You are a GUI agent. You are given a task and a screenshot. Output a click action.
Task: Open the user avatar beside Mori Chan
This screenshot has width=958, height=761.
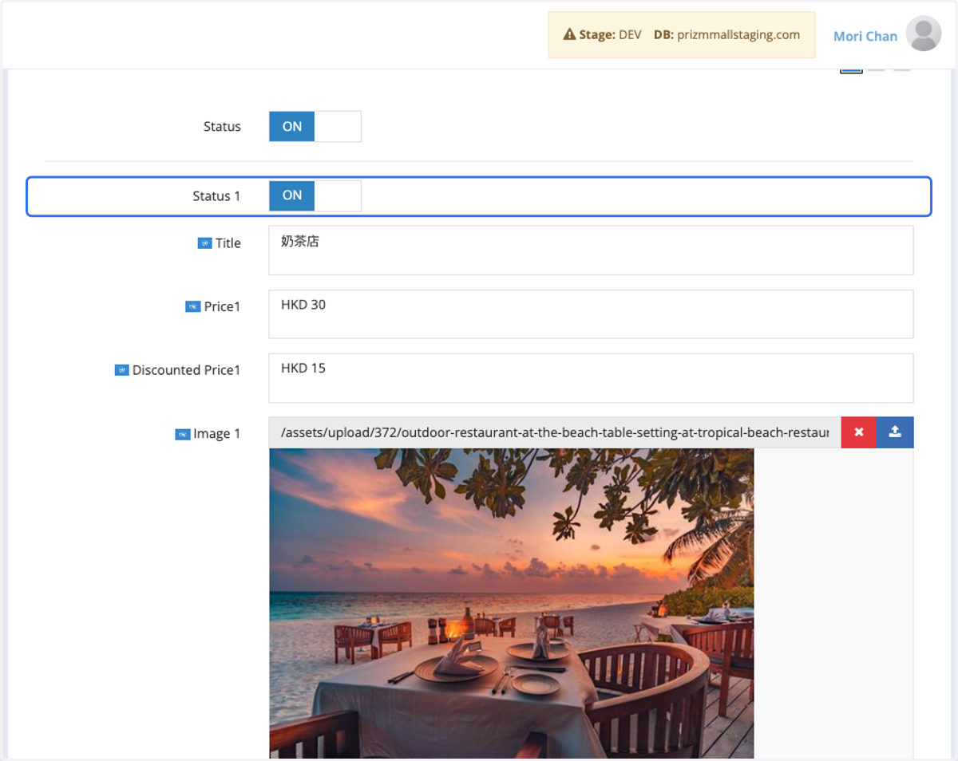pos(924,34)
